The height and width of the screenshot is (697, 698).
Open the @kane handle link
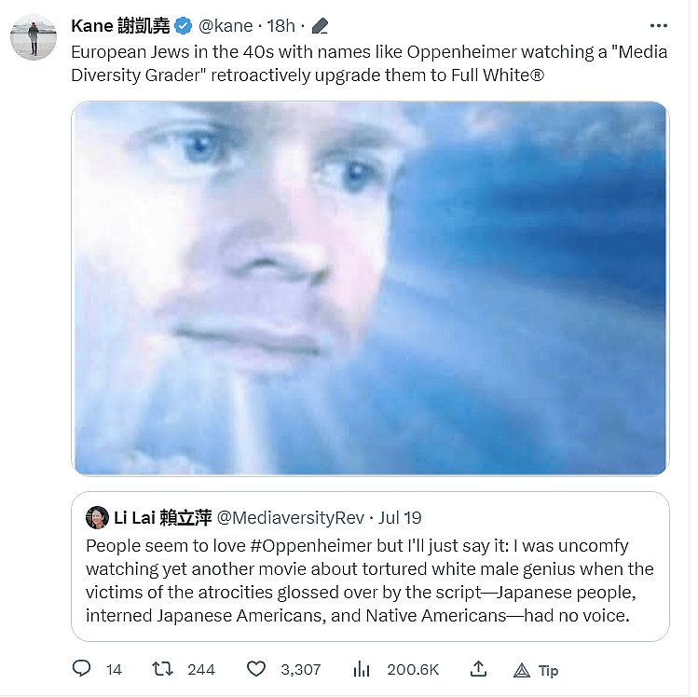click(x=226, y=26)
